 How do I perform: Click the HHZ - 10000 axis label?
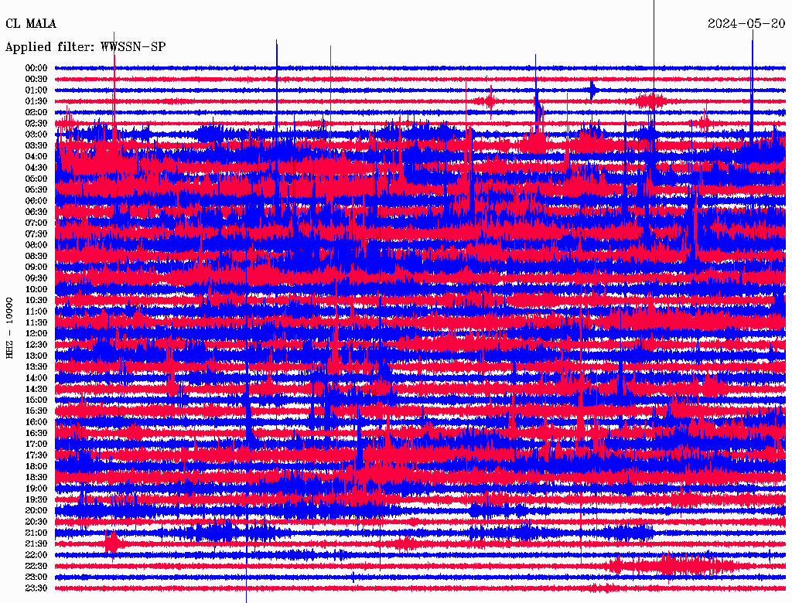pos(9,328)
